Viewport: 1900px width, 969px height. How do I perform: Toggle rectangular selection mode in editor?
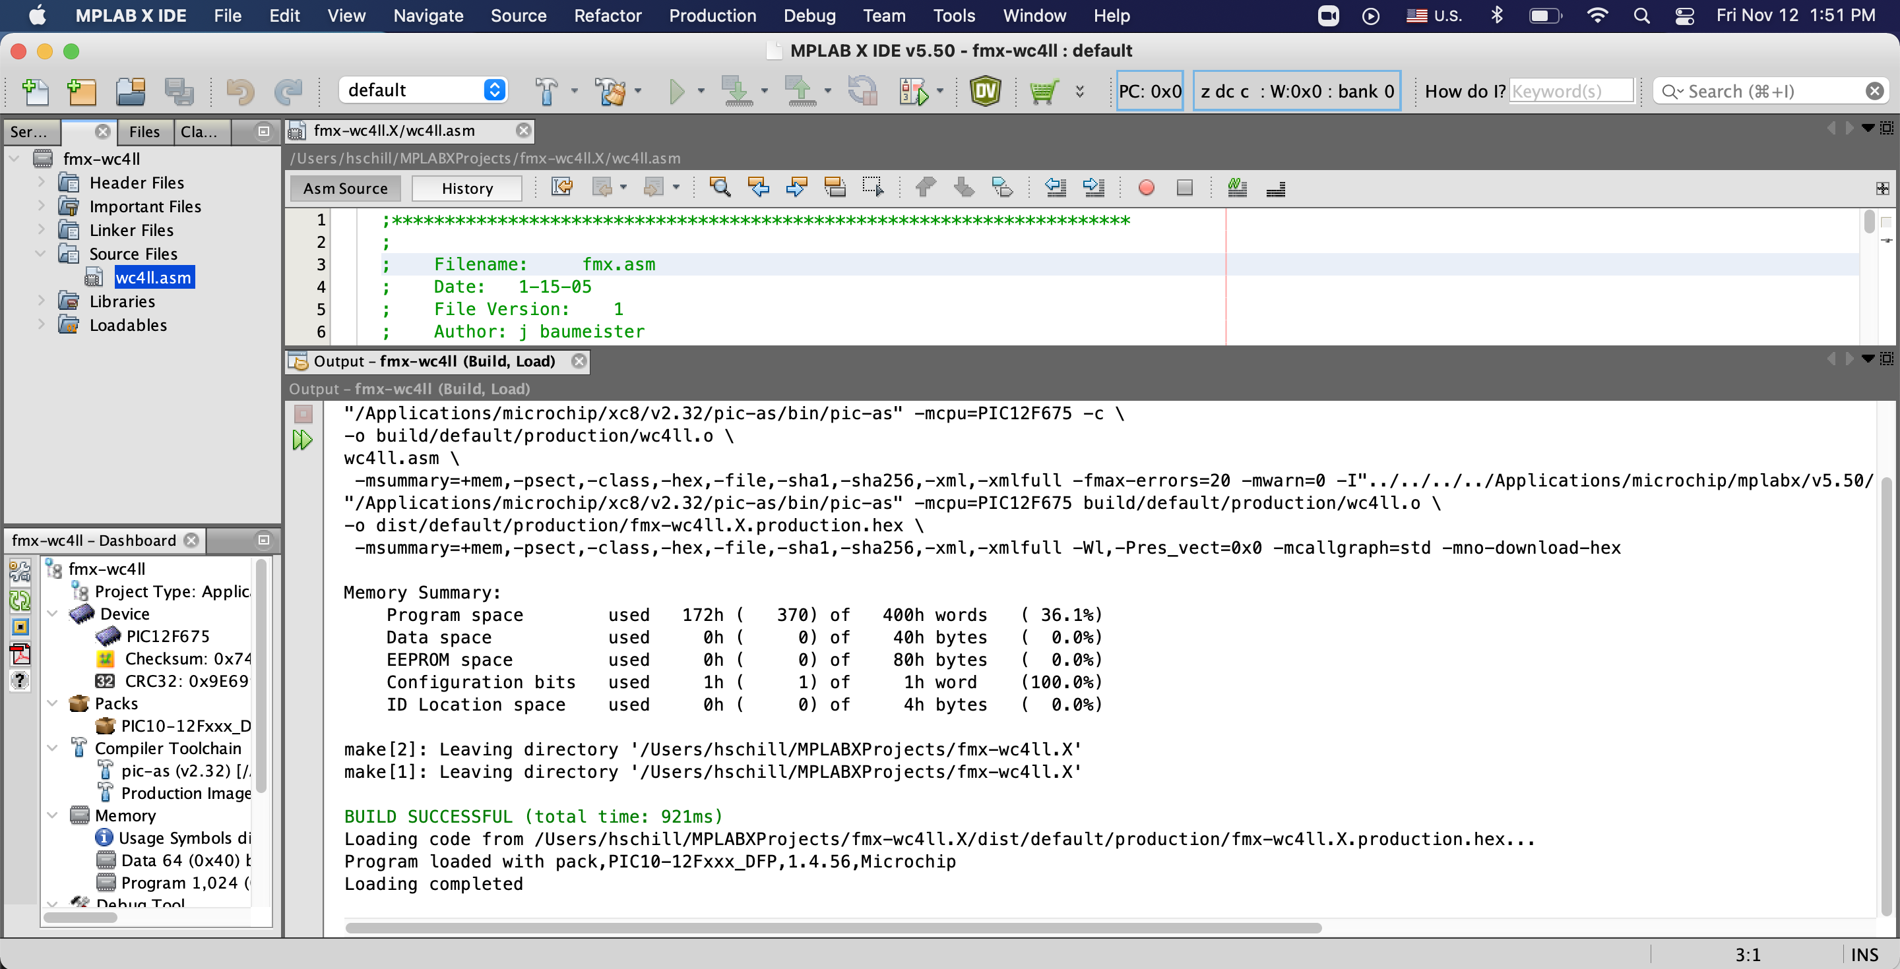click(873, 188)
